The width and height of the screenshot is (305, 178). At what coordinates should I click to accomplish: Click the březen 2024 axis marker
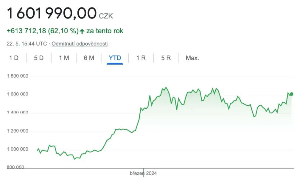click(143, 173)
